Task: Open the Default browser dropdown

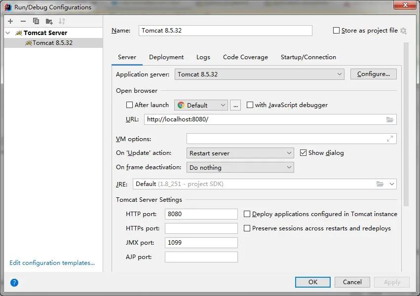Action: tap(201, 105)
